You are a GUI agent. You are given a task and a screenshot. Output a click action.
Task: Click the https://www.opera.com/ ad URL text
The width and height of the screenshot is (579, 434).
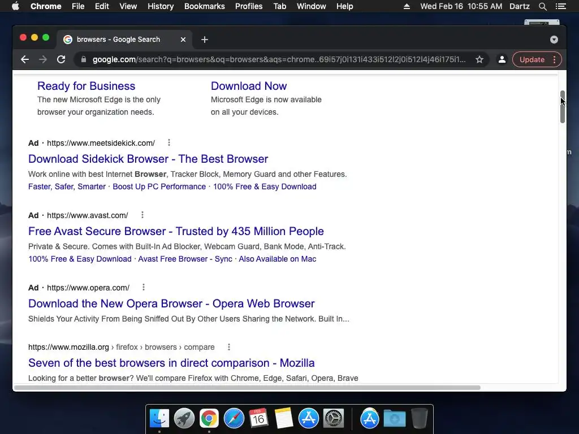click(88, 288)
